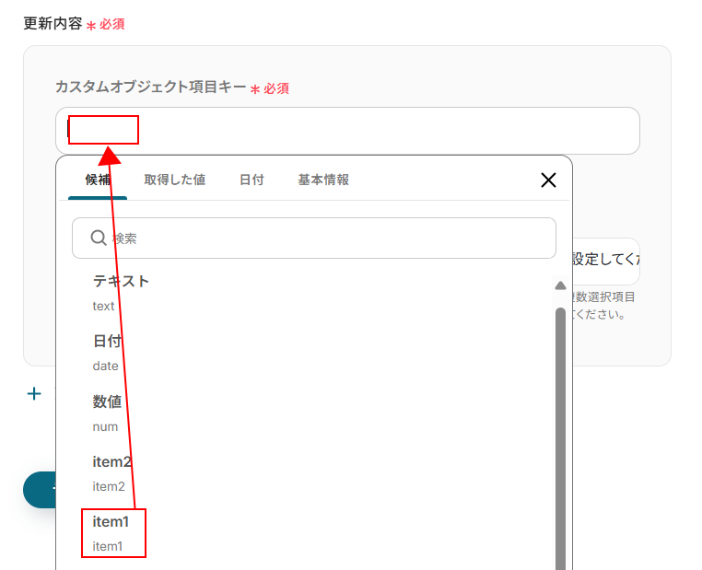Click the カスタムオブジェクト項目キー input field
The width and height of the screenshot is (702, 570).
click(347, 131)
